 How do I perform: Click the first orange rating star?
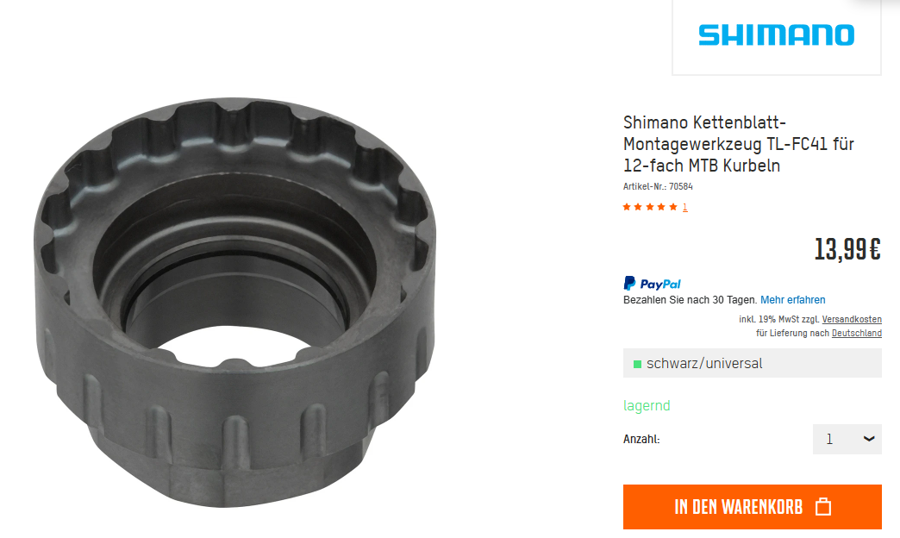627,207
